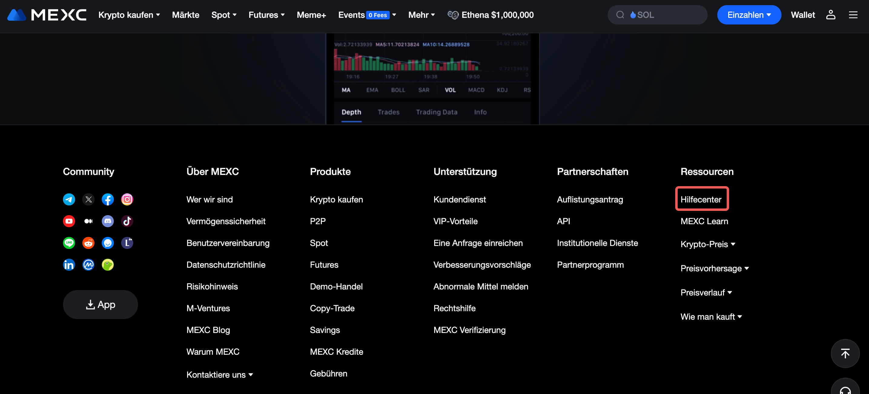Focus the SOL search field
This screenshot has height=394, width=869.
click(657, 15)
